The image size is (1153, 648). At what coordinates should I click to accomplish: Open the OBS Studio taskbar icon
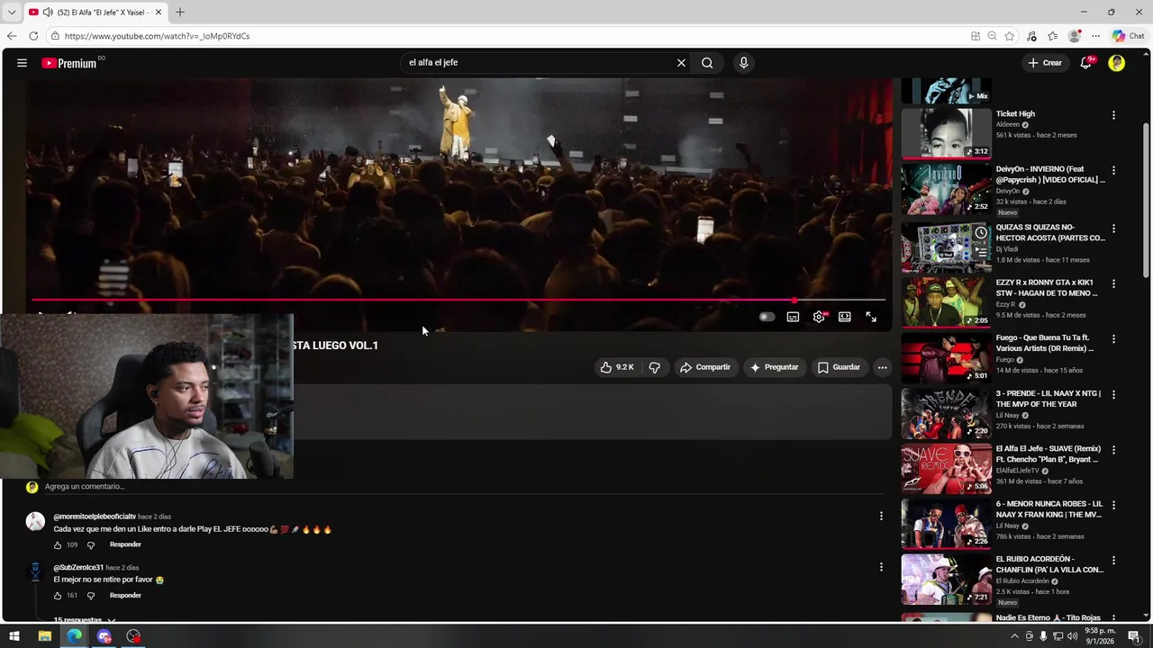click(x=134, y=636)
